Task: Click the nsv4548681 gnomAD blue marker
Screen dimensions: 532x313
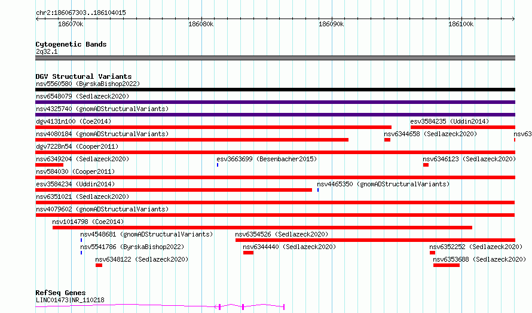Action: [x=81, y=240]
